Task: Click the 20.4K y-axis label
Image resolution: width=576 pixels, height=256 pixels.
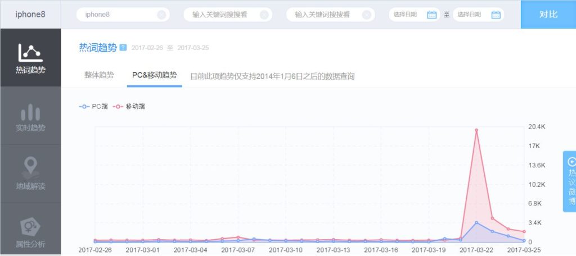Action: tap(537, 127)
